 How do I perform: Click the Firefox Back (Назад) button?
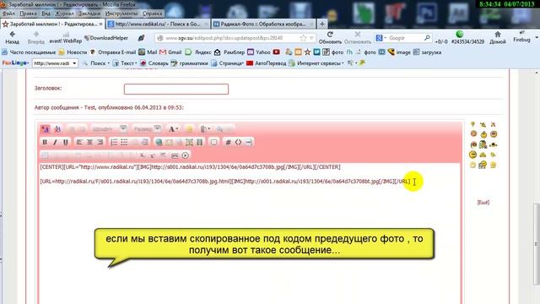[12, 37]
